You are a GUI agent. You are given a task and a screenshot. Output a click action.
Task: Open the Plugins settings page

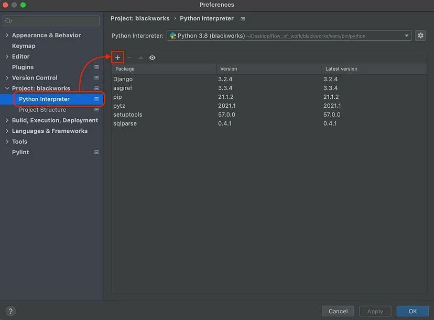(23, 67)
